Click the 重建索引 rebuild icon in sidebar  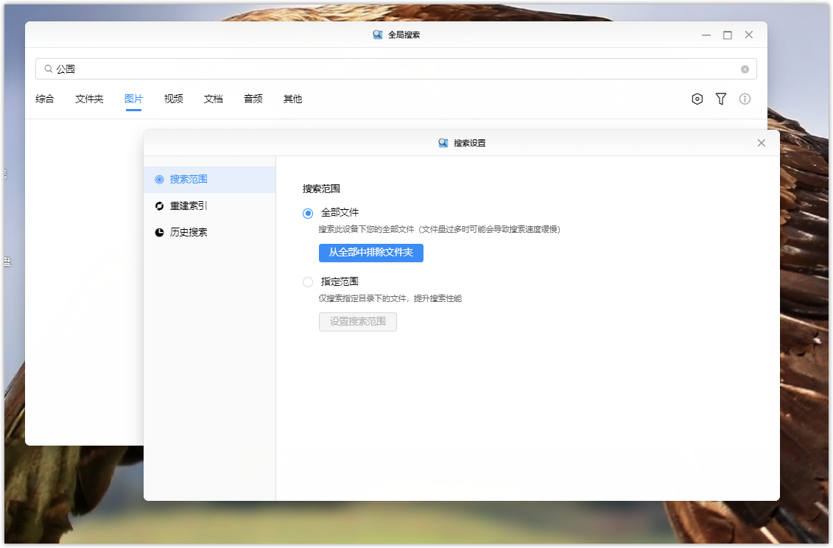(x=159, y=206)
